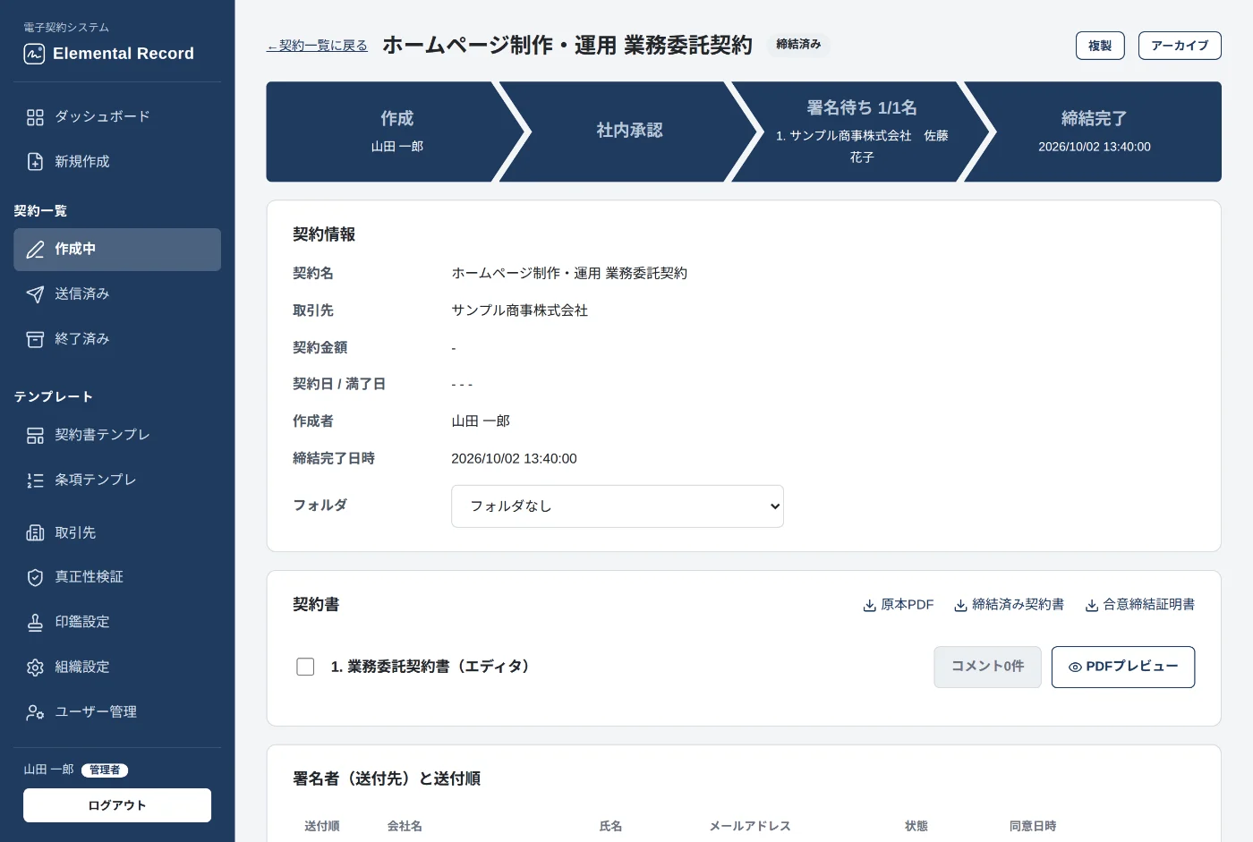Image resolution: width=1253 pixels, height=842 pixels.
Task: Click the 締結完了 progress step
Action: pyautogui.click(x=1094, y=132)
